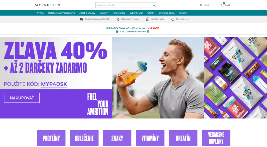Open the KREATÍN category tile

click(x=183, y=138)
